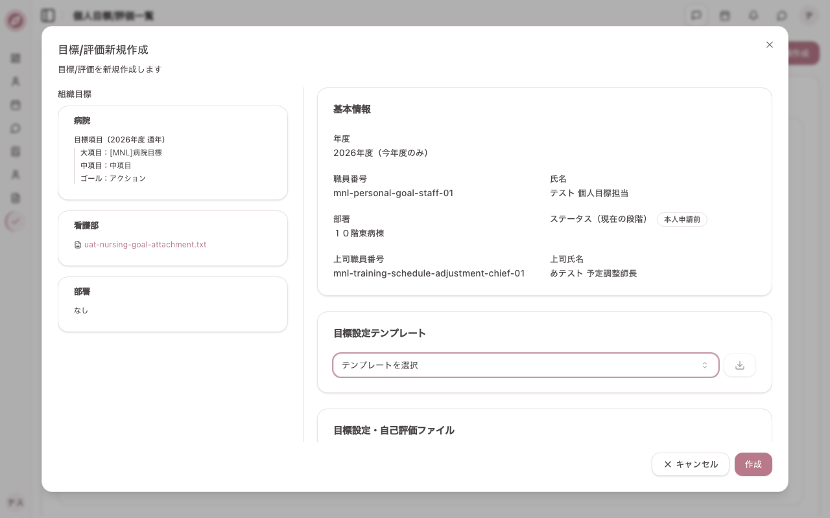Click the 基本情報 section heading
This screenshot has width=830, height=518.
click(x=352, y=109)
